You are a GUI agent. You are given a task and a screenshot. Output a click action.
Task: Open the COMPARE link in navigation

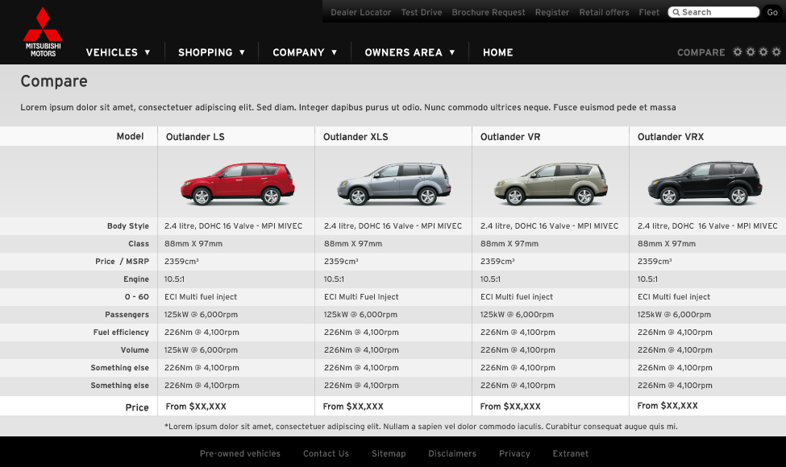coord(701,52)
